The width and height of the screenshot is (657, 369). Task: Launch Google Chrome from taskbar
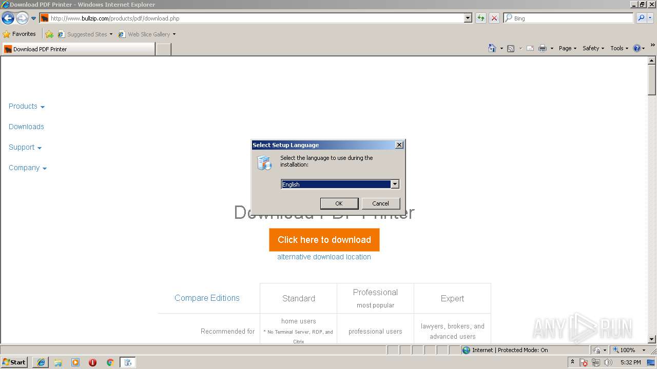(x=110, y=362)
